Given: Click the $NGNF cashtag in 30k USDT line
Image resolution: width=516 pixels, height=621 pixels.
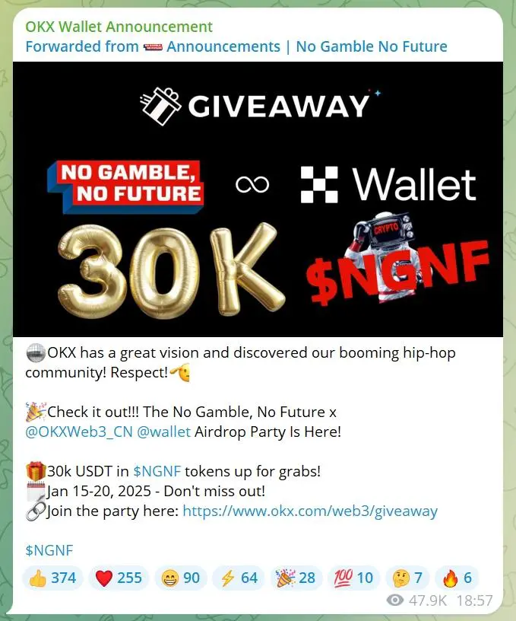Looking at the screenshot, I should (157, 471).
